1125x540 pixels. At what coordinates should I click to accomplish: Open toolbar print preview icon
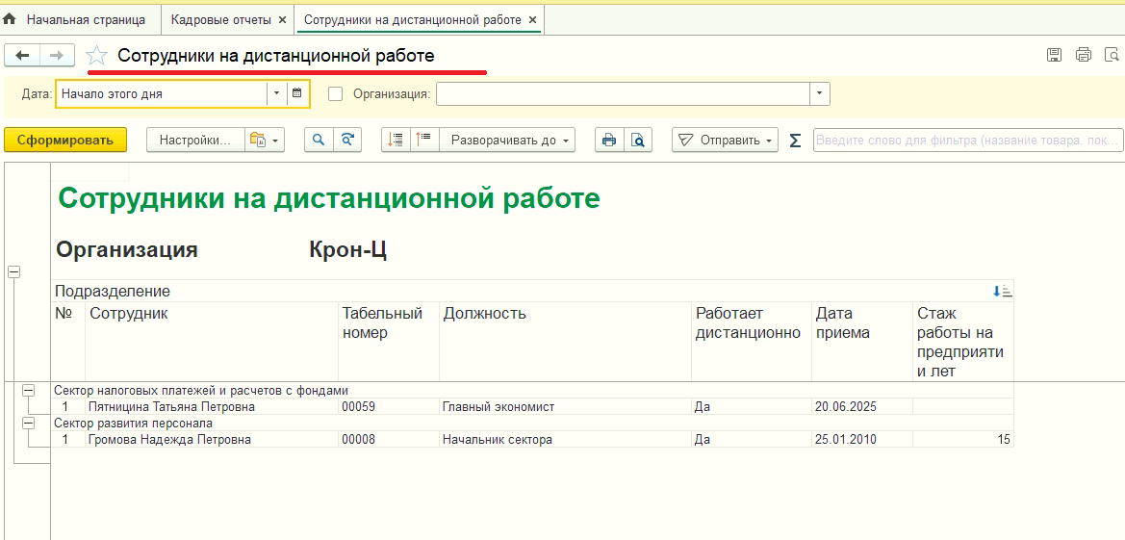click(638, 140)
